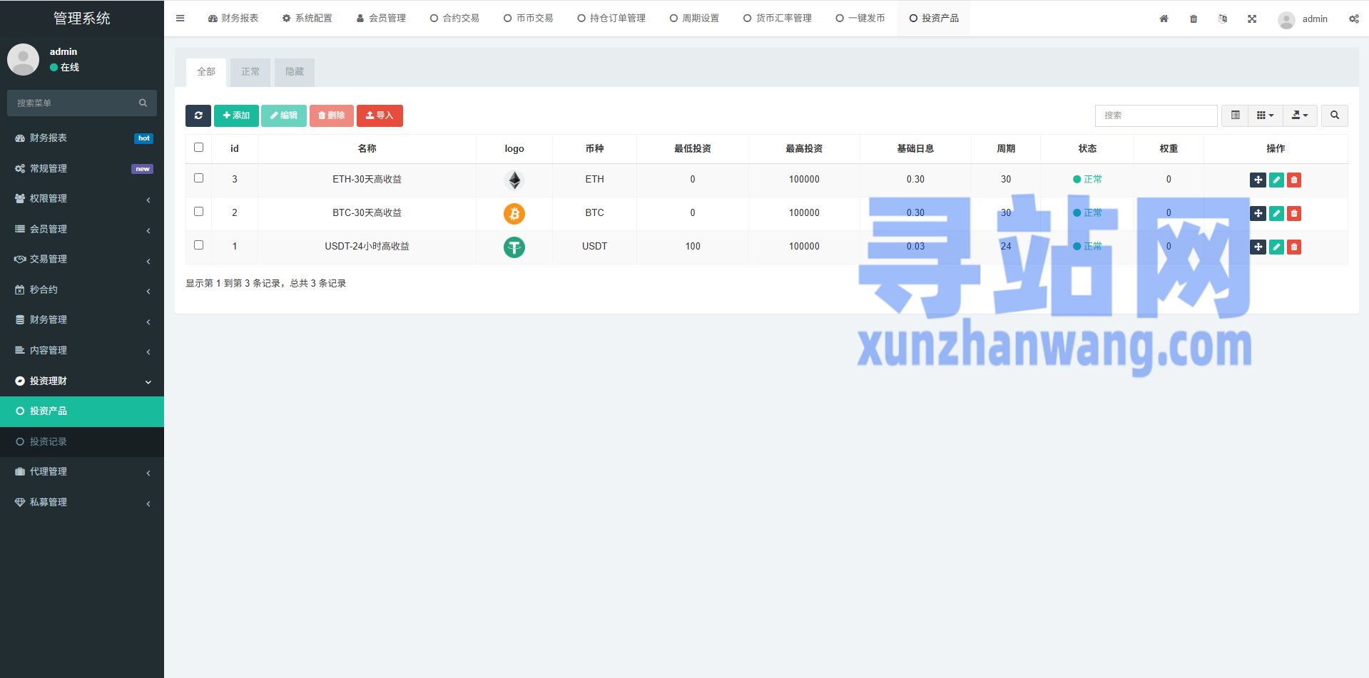Expand the 权限管理 sidebar menu
The width and height of the screenshot is (1369, 678).
click(82, 199)
